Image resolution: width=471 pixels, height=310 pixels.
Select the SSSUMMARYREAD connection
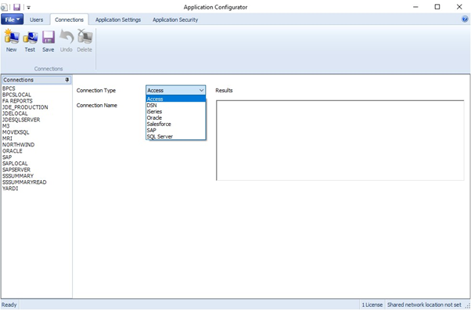tap(24, 182)
